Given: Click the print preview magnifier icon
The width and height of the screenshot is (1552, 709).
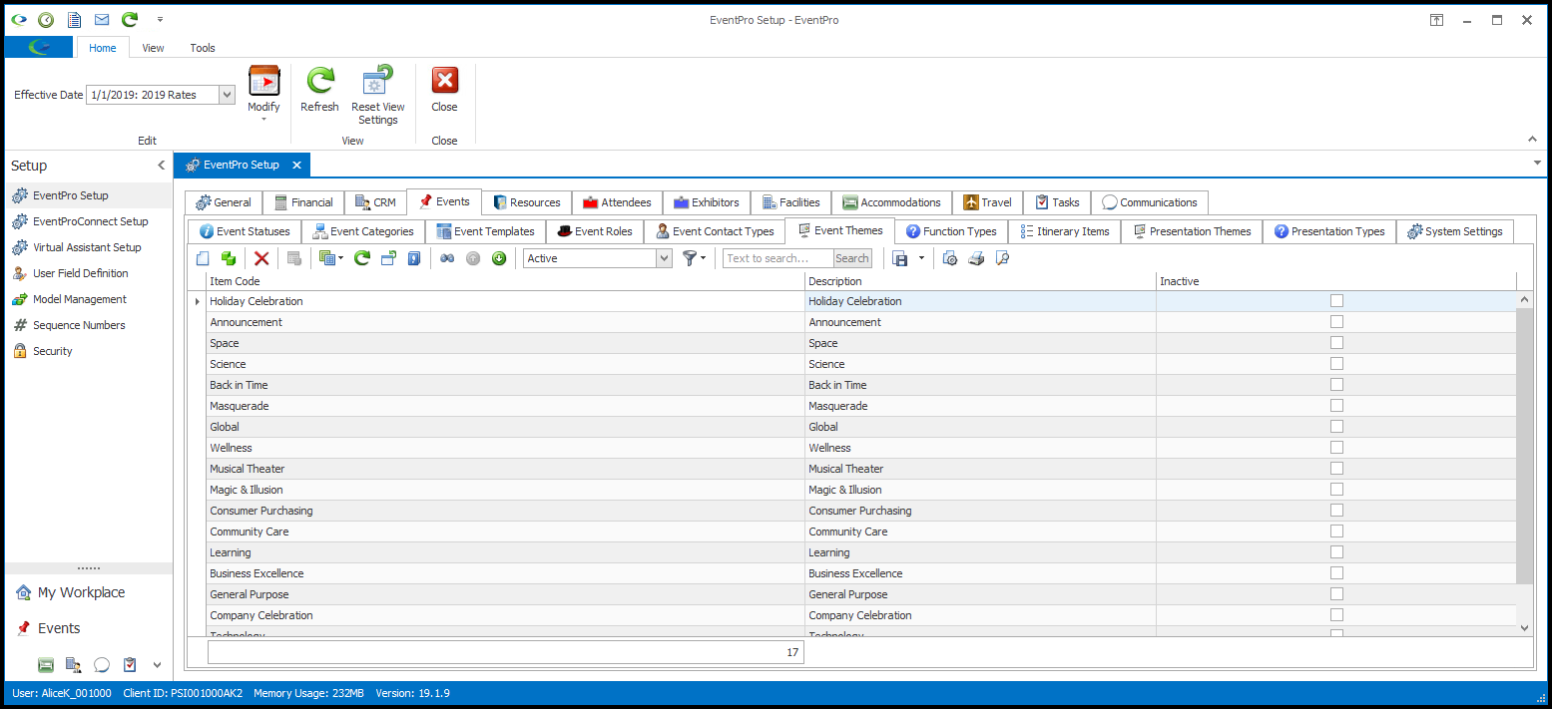Looking at the screenshot, I should pos(1003,258).
